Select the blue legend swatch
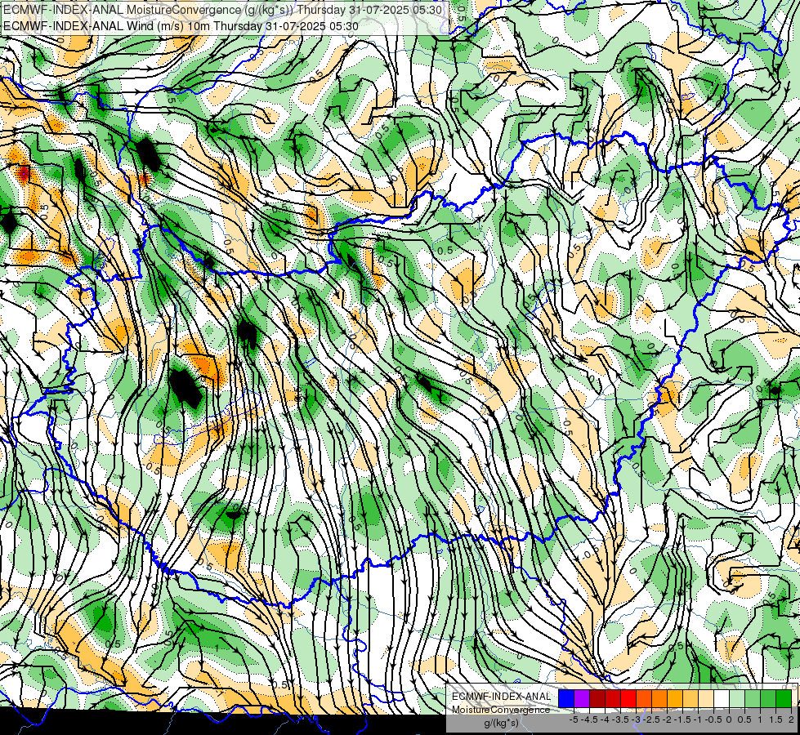This screenshot has width=800, height=735. click(x=566, y=698)
